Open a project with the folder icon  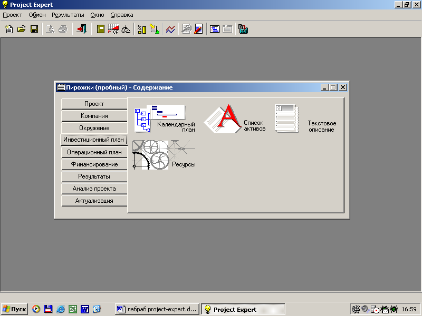pos(22,29)
